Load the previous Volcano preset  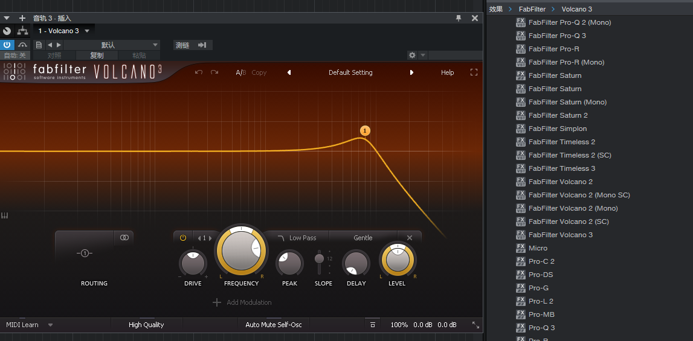click(289, 72)
